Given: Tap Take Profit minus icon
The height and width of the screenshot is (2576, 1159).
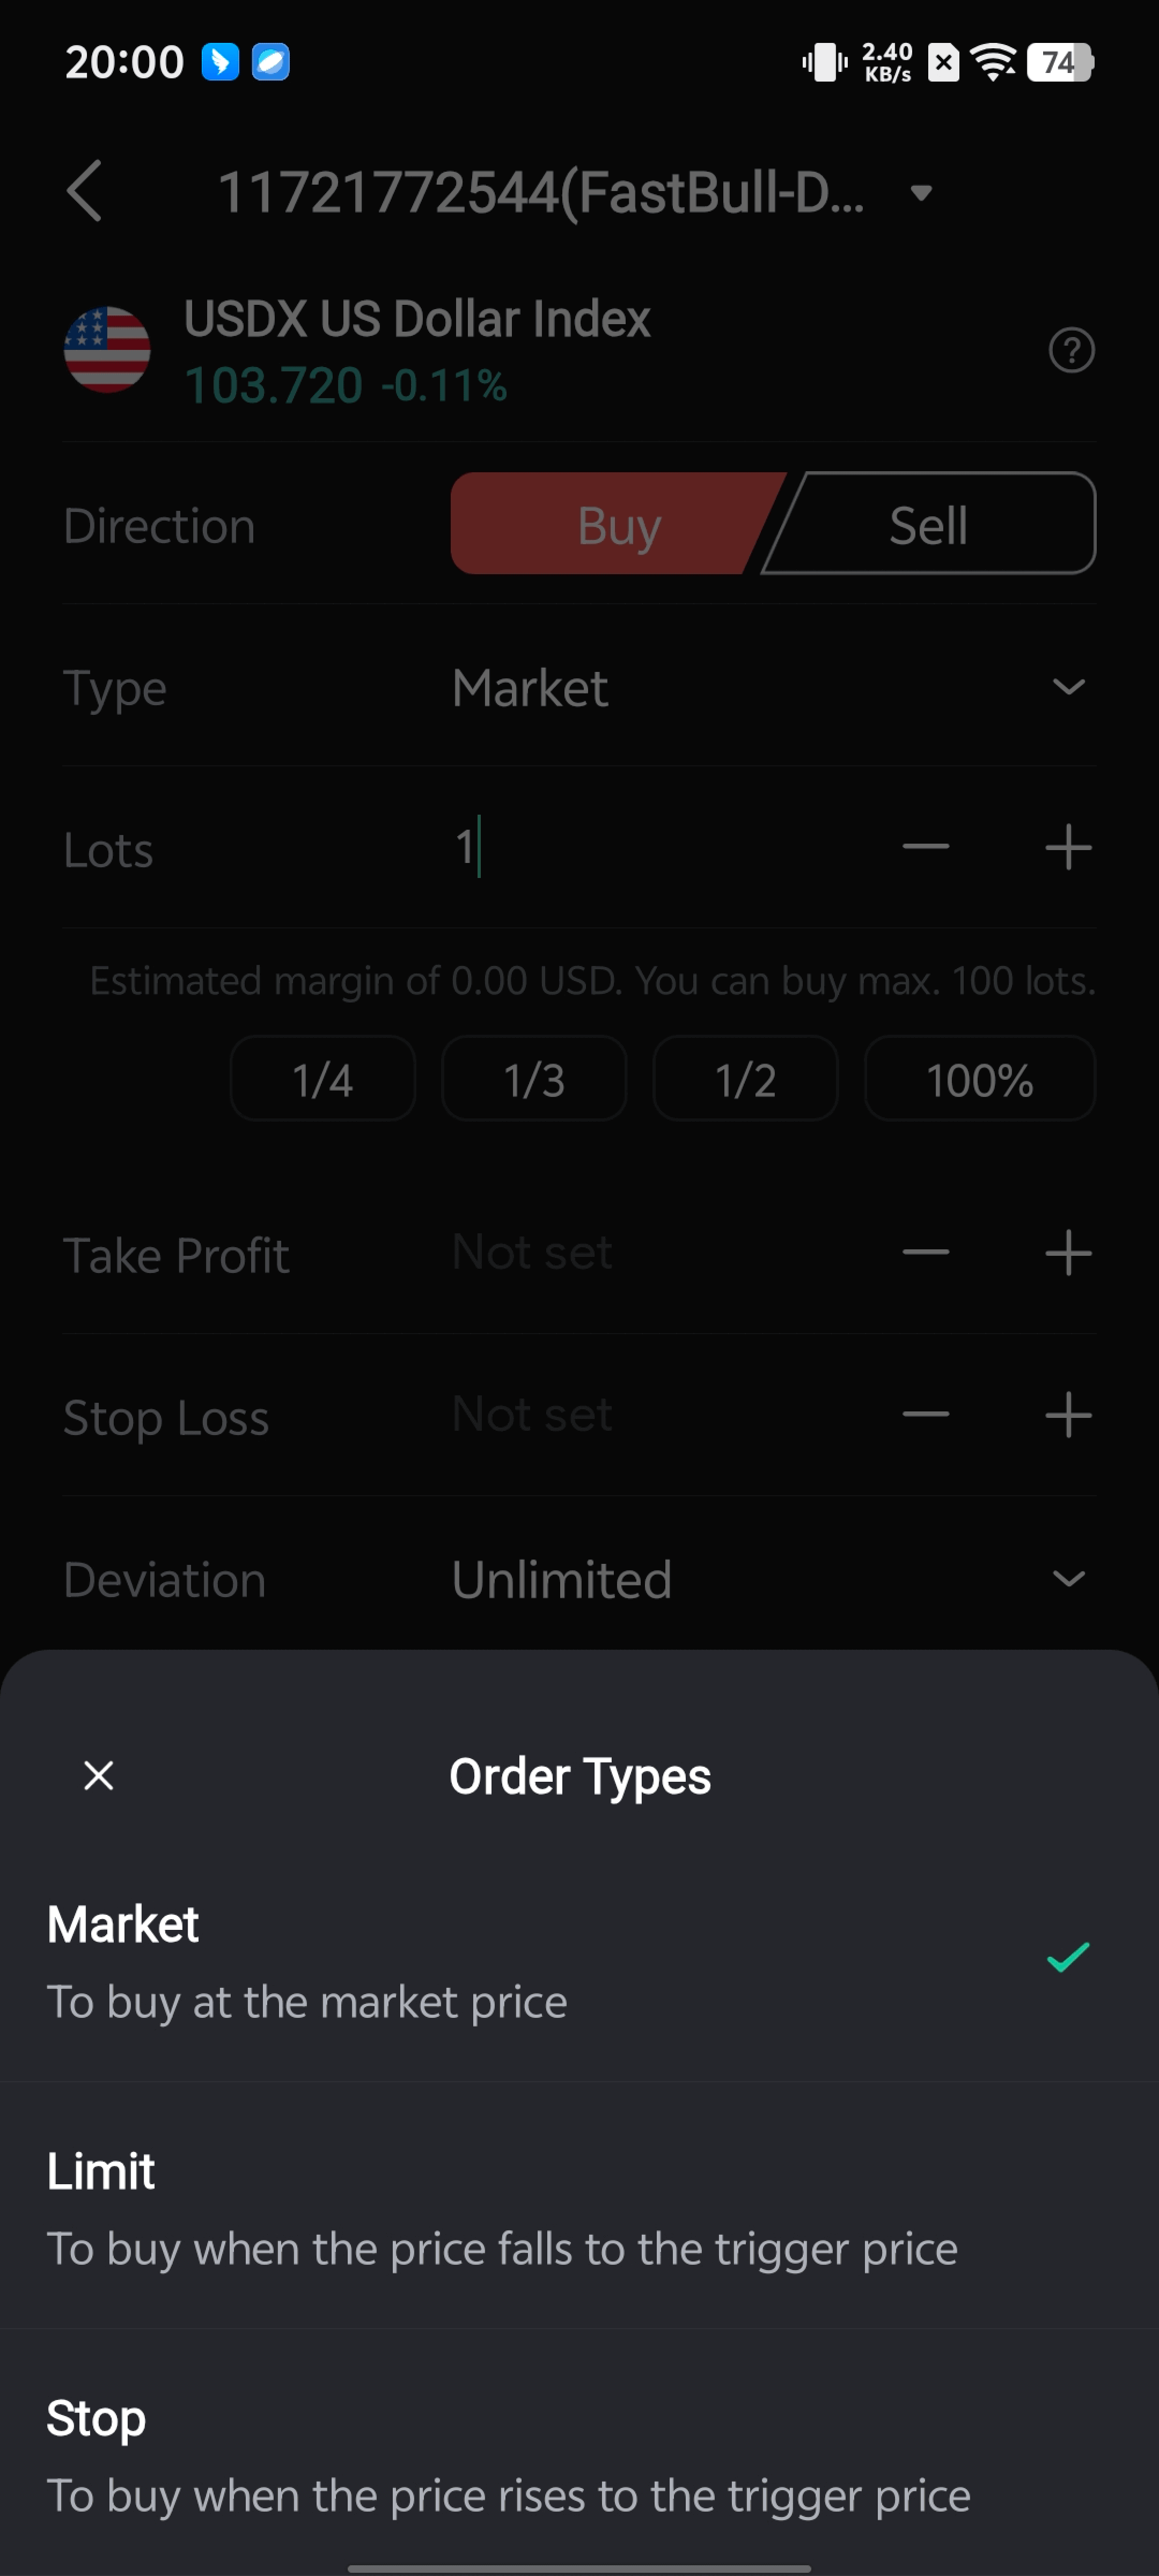Looking at the screenshot, I should pos(925,1253).
